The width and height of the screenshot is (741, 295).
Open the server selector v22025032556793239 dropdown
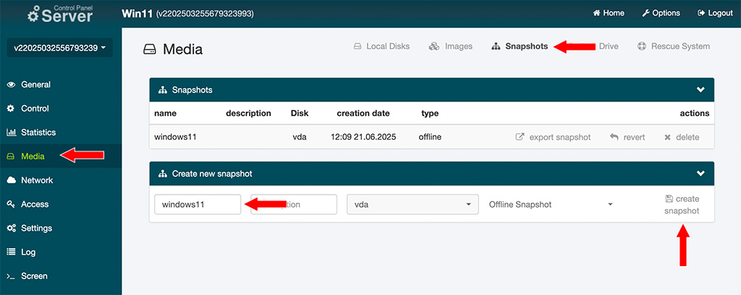pos(59,48)
